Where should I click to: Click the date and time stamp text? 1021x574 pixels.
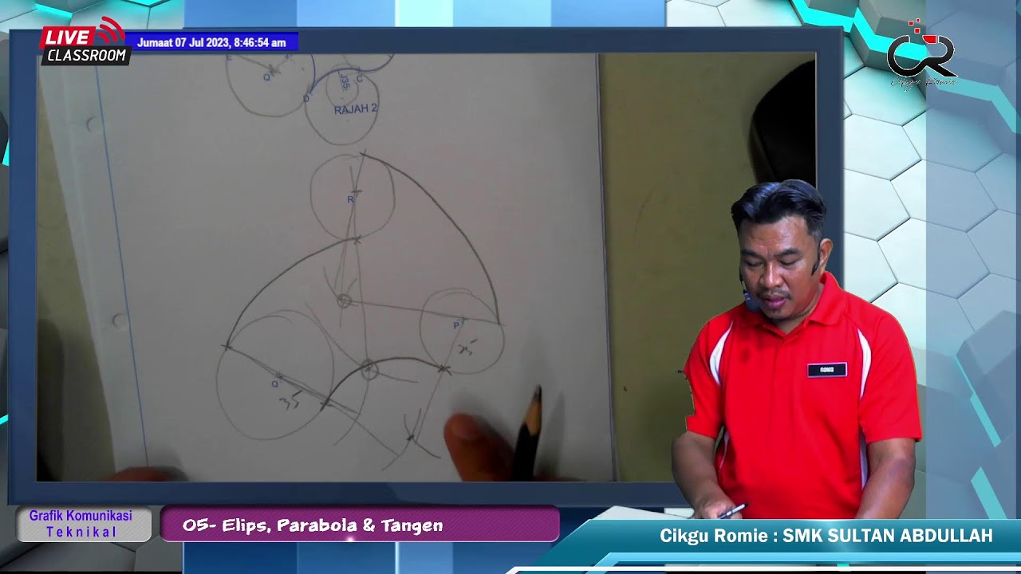coord(211,43)
